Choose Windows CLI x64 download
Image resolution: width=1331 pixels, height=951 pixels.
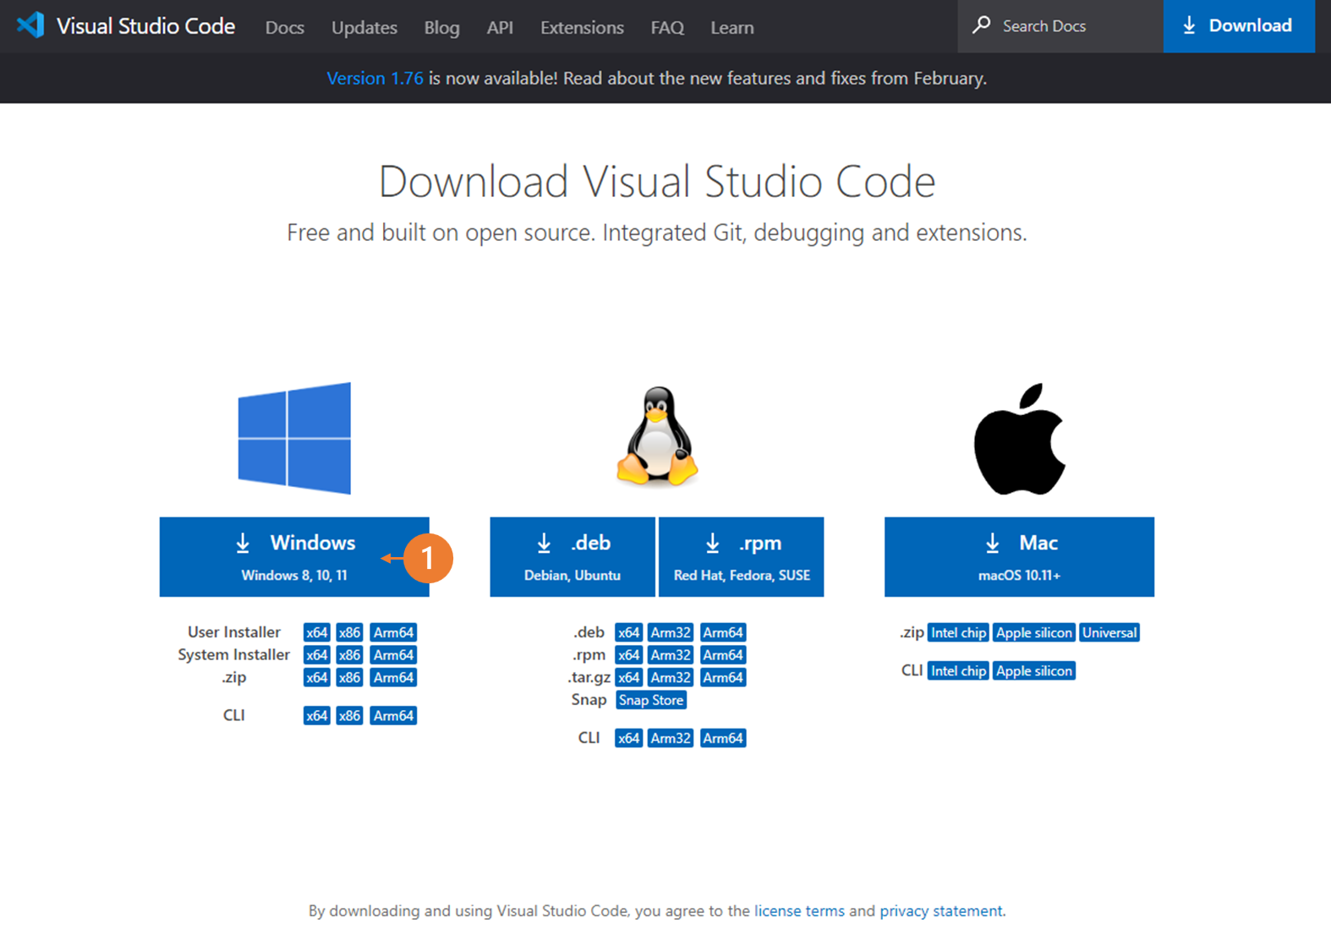(316, 715)
